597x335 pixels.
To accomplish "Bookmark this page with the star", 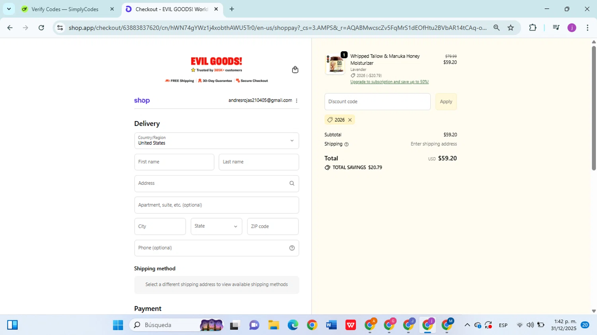I will [x=511, y=27].
